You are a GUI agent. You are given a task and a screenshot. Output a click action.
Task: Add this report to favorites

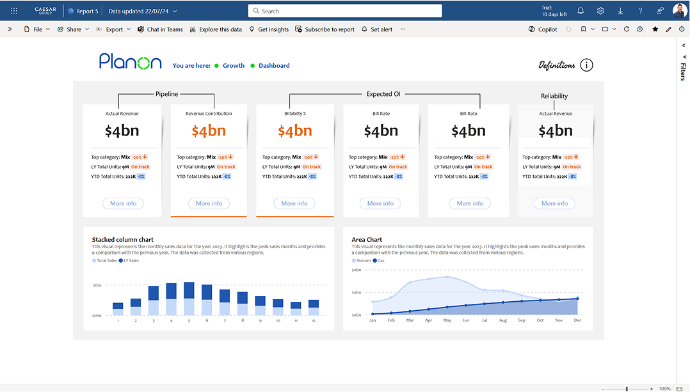tap(655, 29)
